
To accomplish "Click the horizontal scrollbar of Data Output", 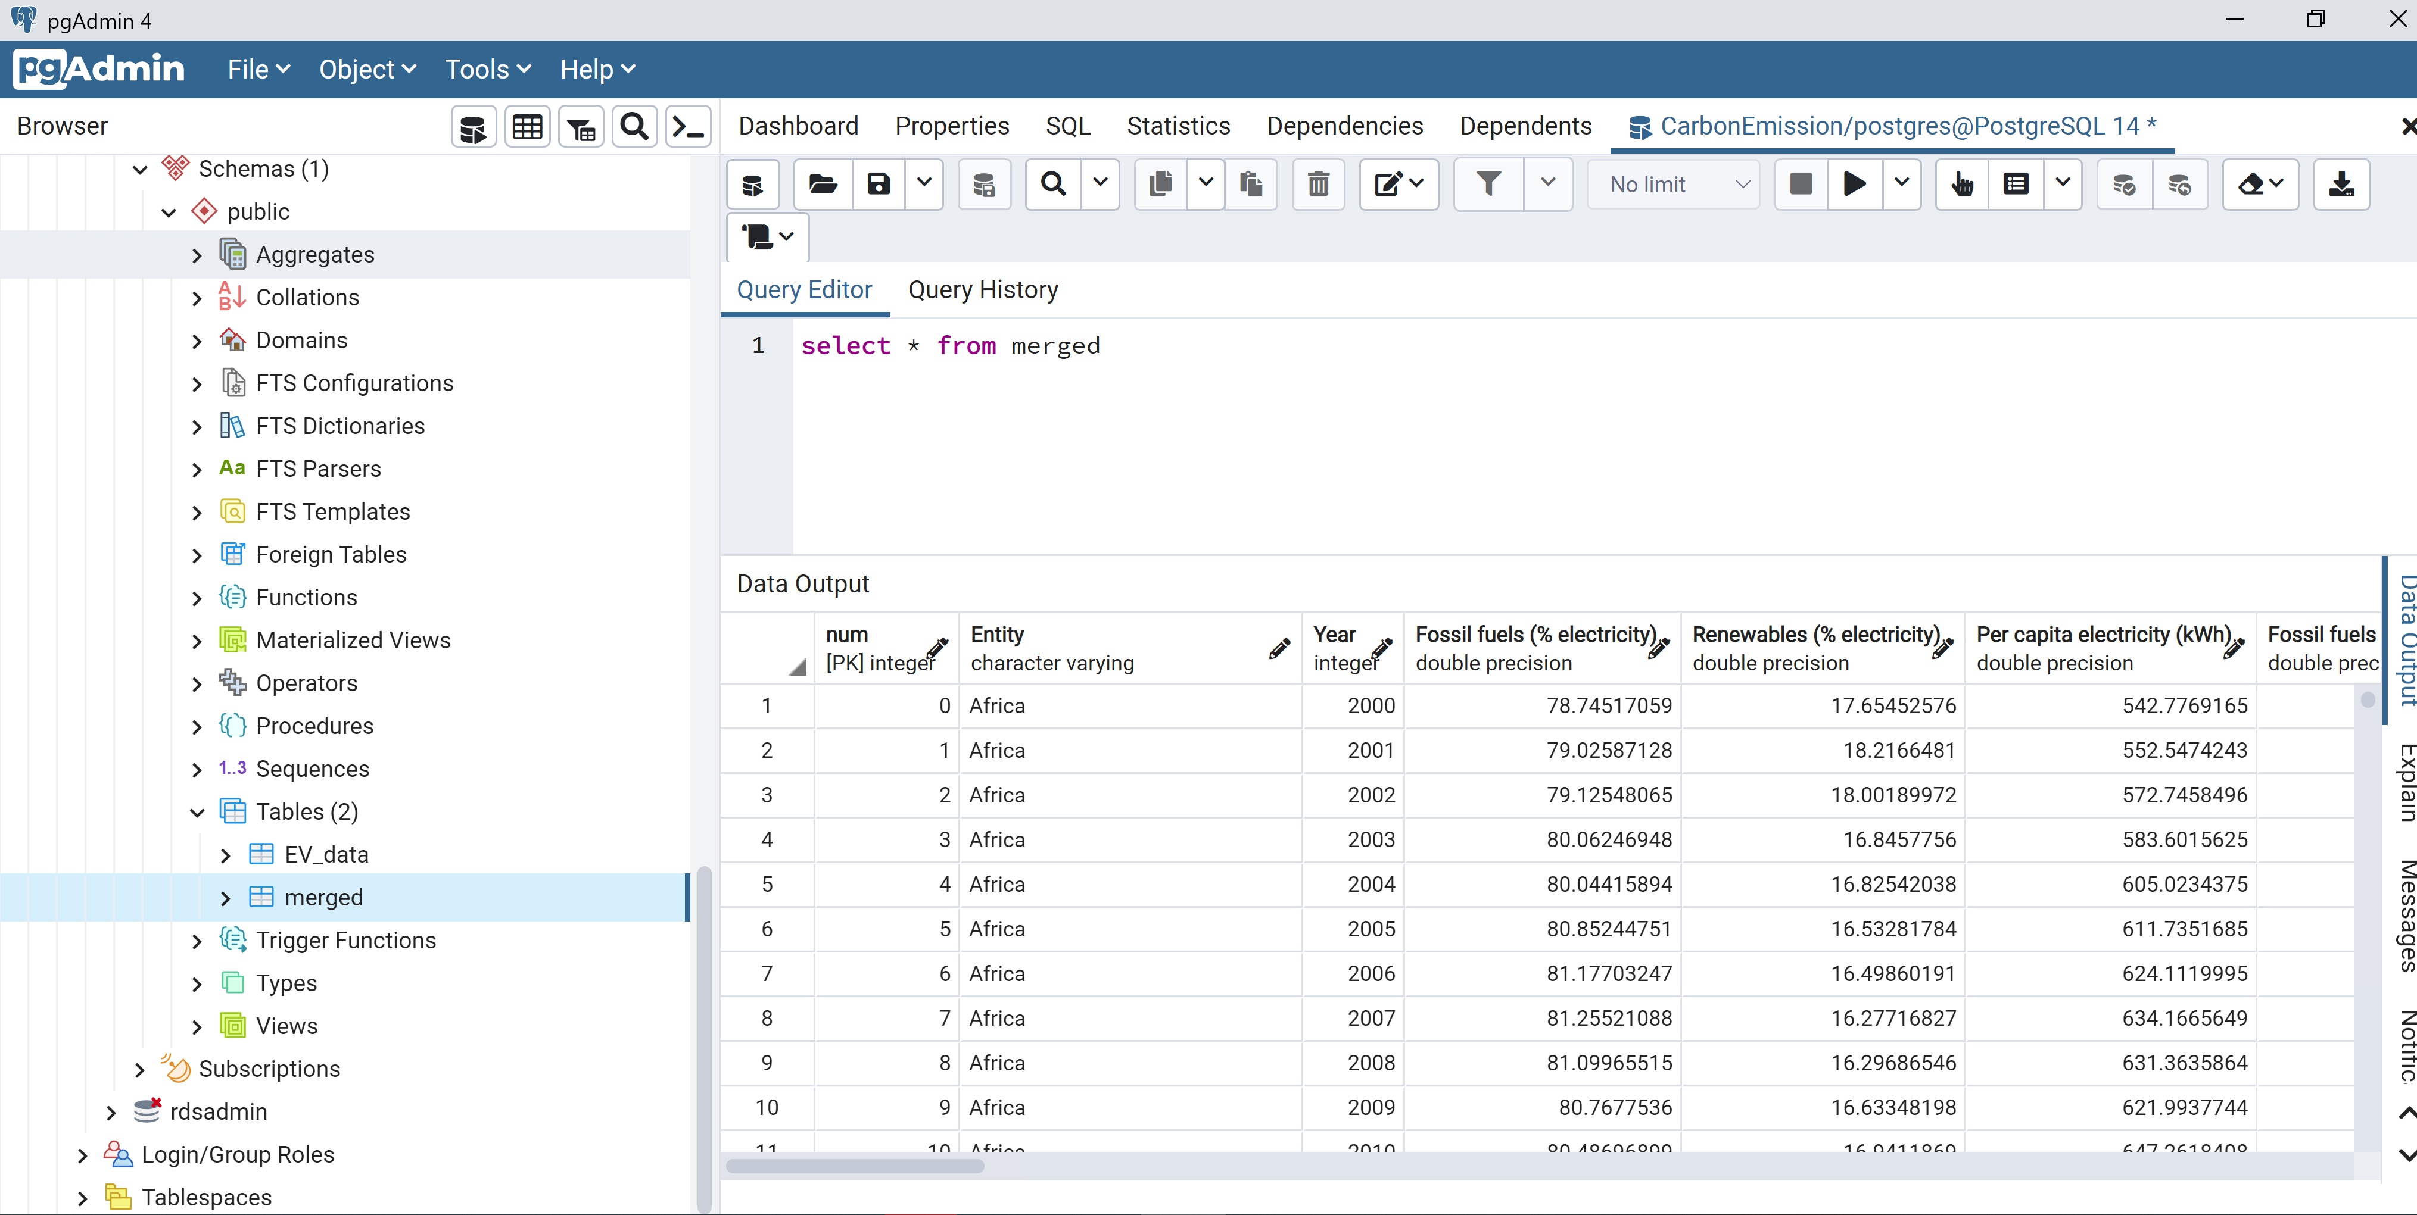I will pyautogui.click(x=855, y=1166).
